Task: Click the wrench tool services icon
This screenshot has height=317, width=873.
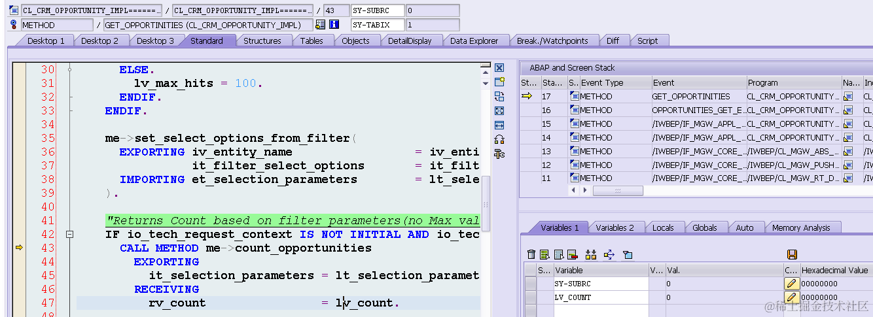Action: tap(499, 154)
